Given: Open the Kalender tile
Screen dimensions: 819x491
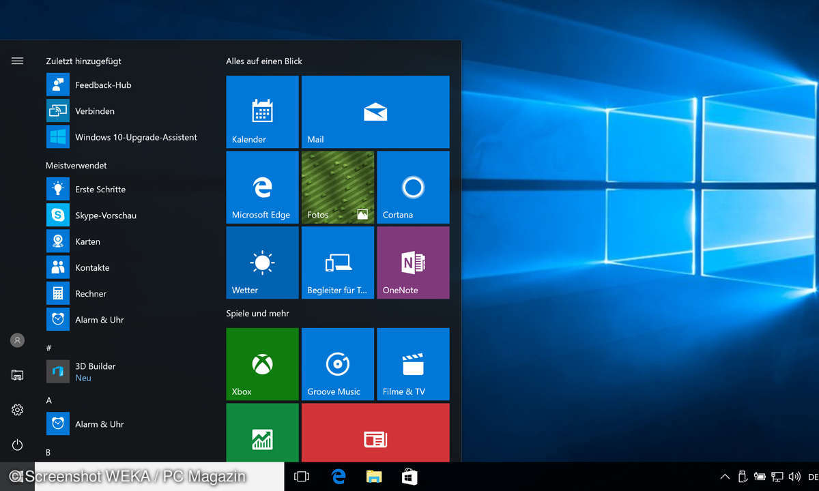Looking at the screenshot, I should (x=262, y=112).
